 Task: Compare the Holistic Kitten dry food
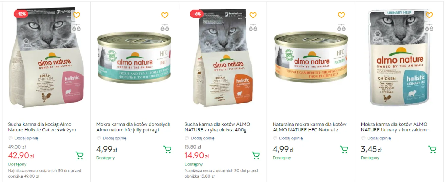(x=77, y=28)
